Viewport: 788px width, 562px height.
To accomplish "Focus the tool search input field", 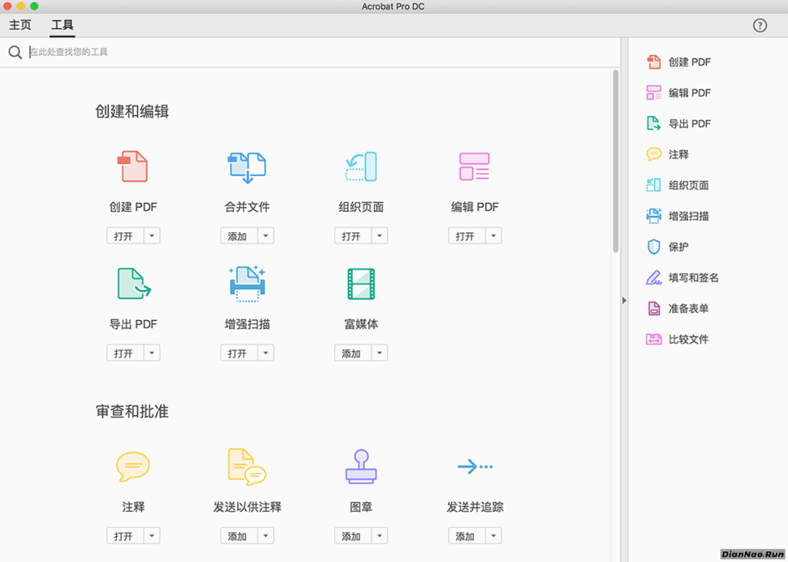I will [x=323, y=52].
